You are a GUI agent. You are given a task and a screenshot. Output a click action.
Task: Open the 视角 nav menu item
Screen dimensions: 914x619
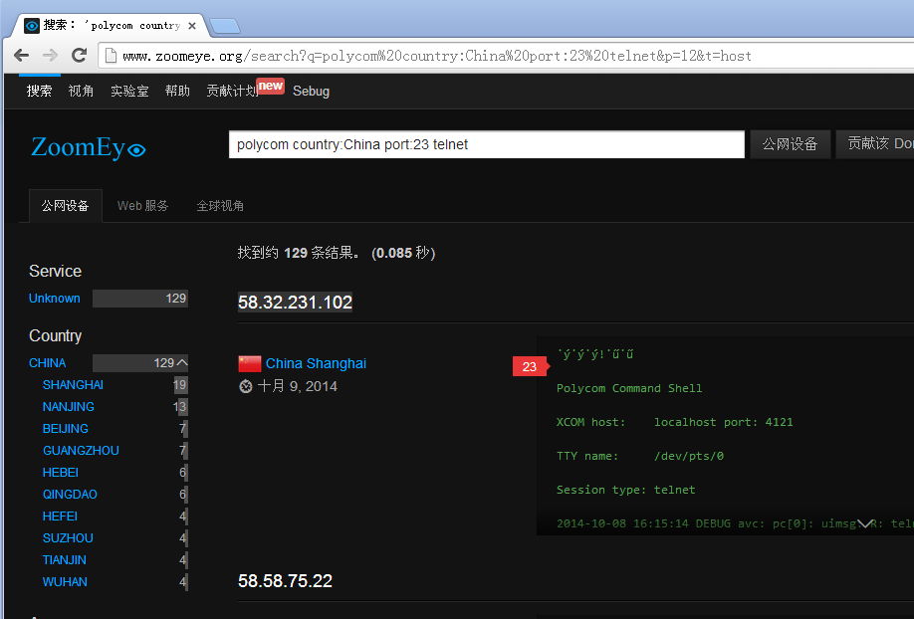[x=81, y=91]
